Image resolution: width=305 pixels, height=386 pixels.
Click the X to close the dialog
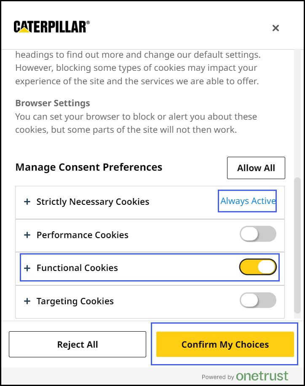pos(276,28)
